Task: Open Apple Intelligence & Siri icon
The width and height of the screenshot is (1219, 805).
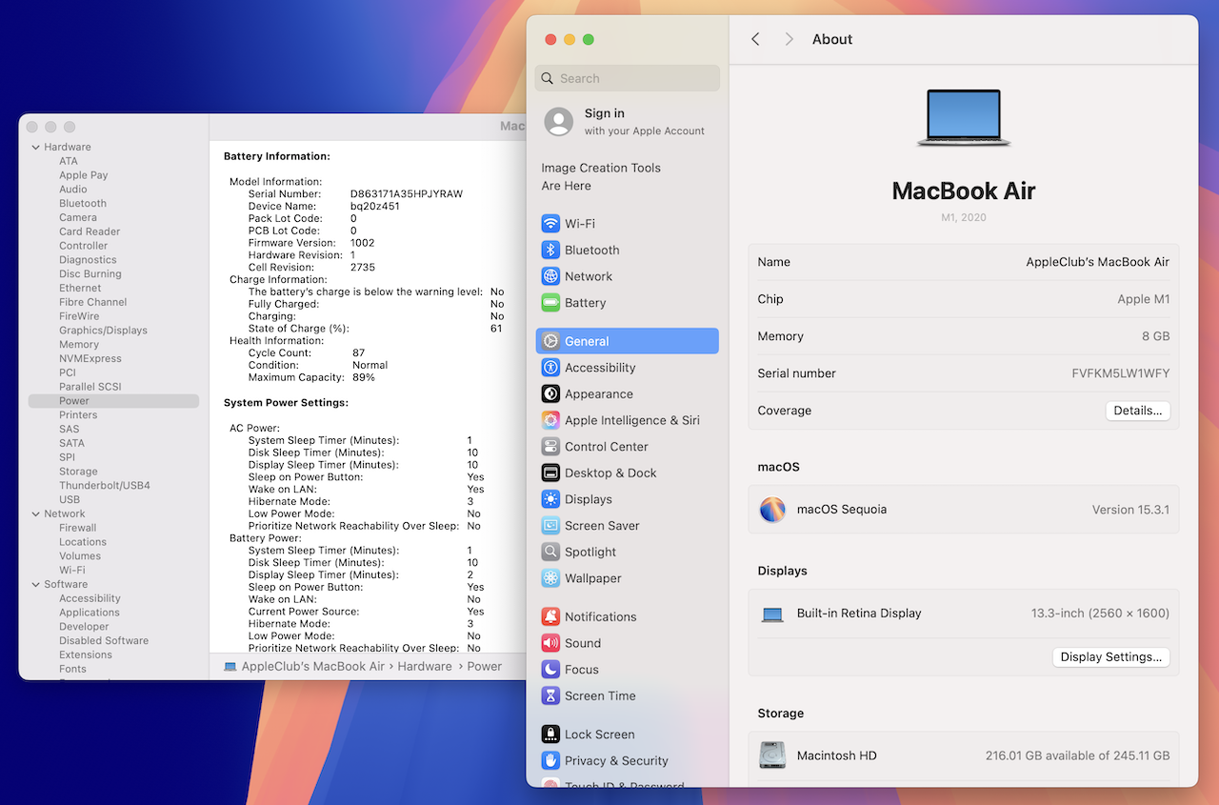Action: click(550, 420)
